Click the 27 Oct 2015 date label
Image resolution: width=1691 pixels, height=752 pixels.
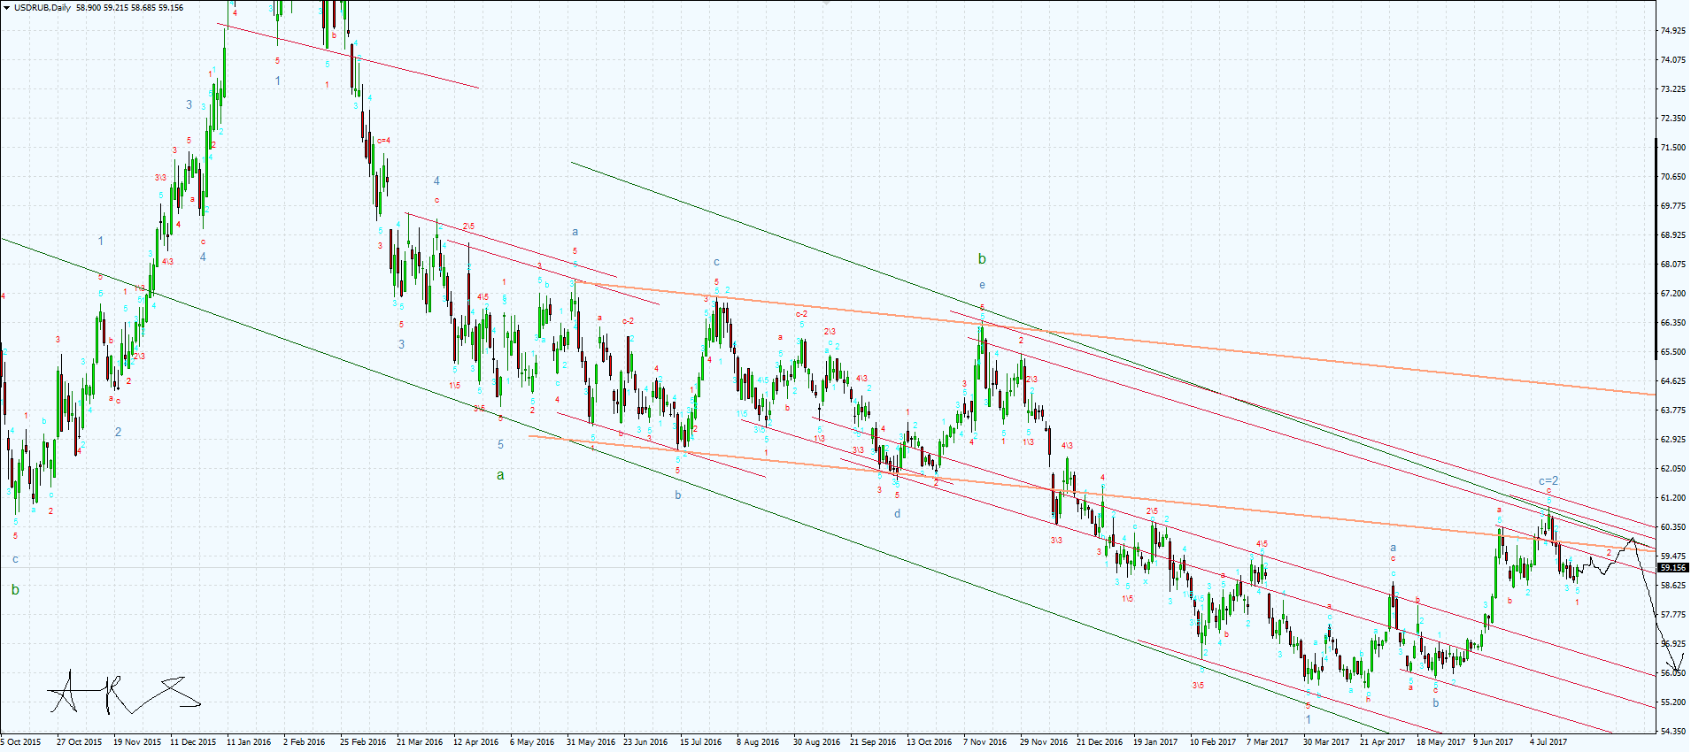point(79,742)
